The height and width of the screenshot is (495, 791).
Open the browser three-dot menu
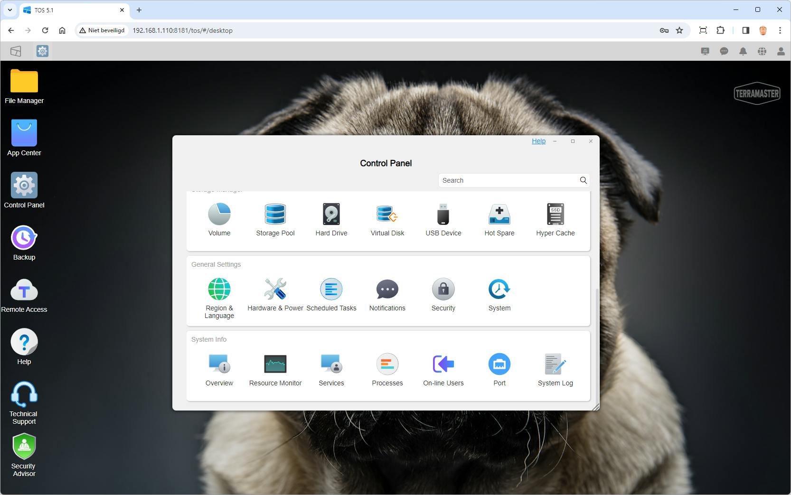[780, 30]
